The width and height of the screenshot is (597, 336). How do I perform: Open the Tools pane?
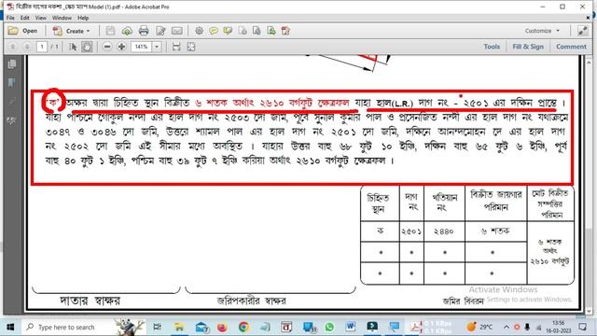tap(492, 47)
